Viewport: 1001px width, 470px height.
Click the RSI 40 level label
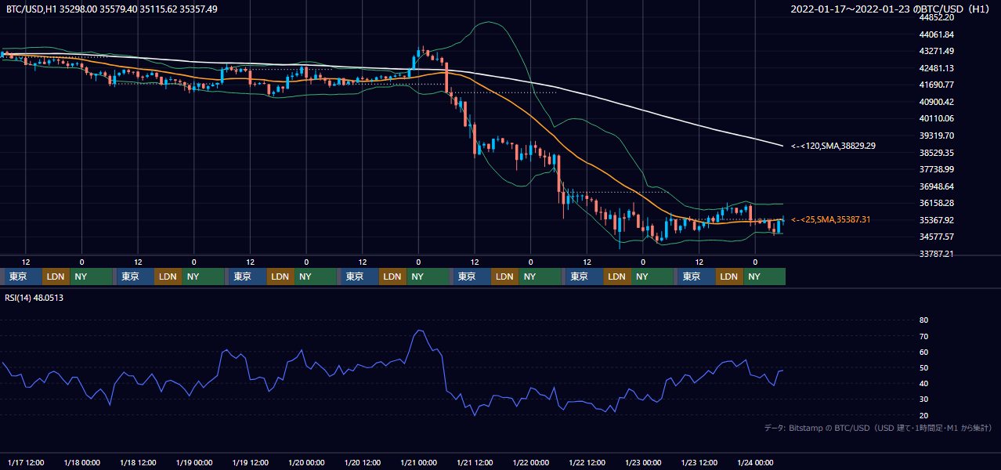pyautogui.click(x=923, y=383)
